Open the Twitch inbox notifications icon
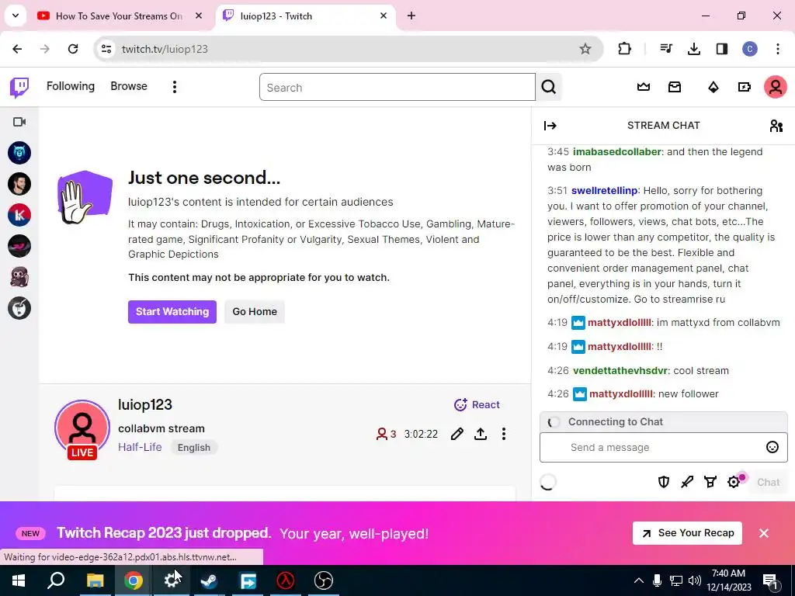Image resolution: width=795 pixels, height=596 pixels. click(675, 87)
